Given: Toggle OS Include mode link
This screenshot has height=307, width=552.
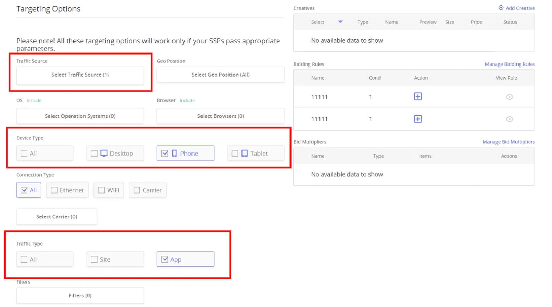Looking at the screenshot, I should [34, 101].
